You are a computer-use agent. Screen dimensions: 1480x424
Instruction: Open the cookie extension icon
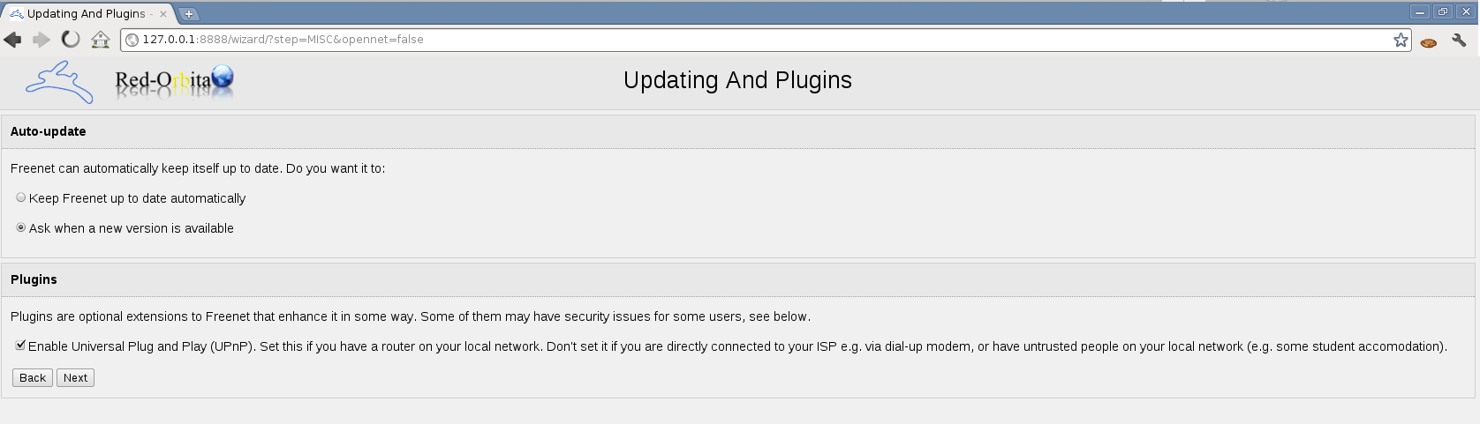(1429, 41)
